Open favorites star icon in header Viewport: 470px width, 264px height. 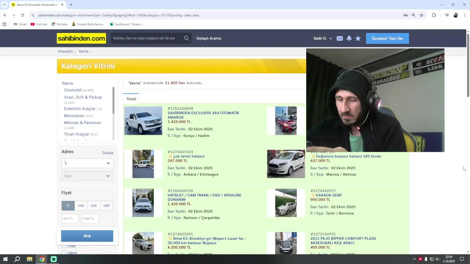(x=358, y=38)
